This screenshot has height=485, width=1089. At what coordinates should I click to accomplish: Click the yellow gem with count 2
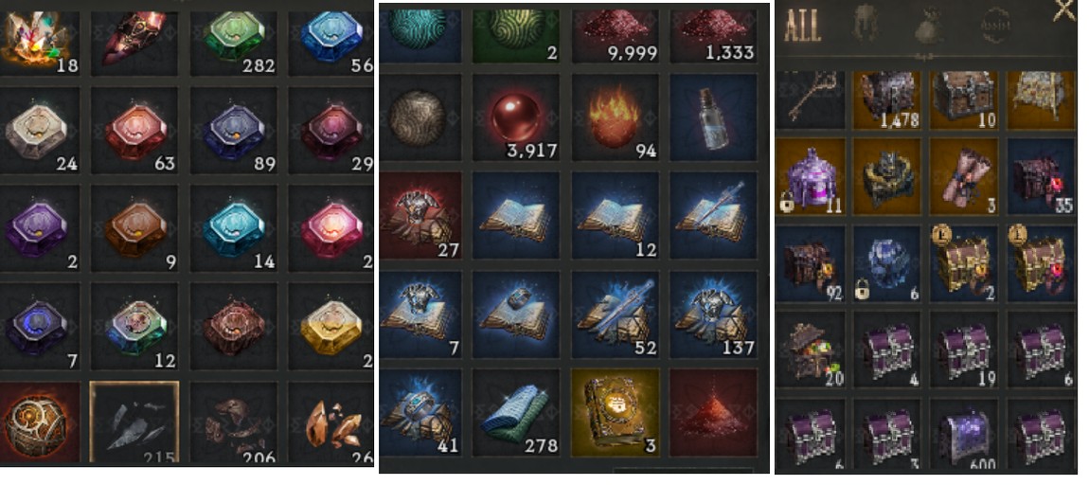(331, 326)
